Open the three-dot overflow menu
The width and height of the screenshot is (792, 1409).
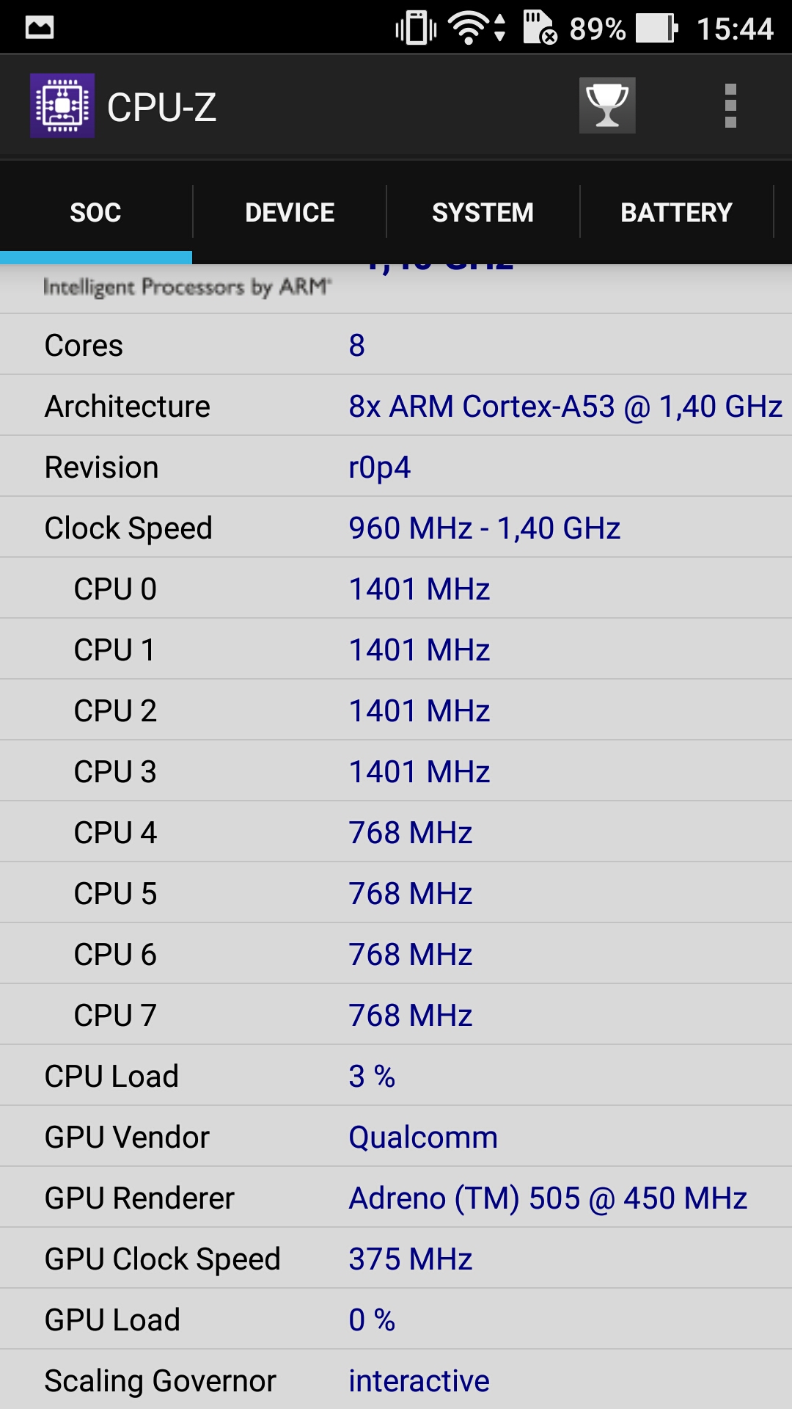pyautogui.click(x=730, y=106)
